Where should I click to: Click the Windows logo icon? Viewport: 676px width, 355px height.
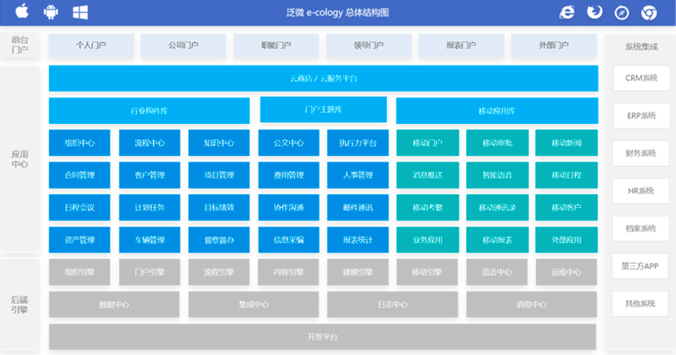(x=80, y=13)
